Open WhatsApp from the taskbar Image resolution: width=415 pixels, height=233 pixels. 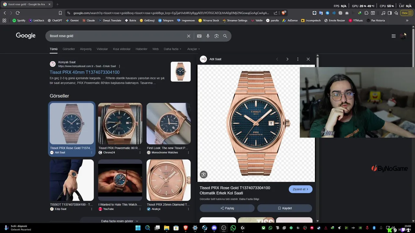point(233,228)
